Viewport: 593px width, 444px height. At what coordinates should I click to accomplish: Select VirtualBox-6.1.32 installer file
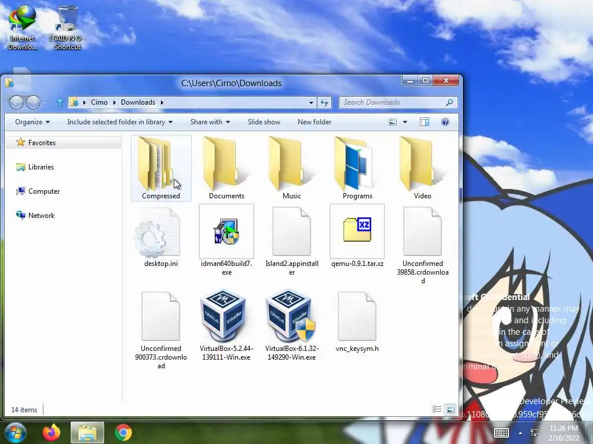click(292, 325)
